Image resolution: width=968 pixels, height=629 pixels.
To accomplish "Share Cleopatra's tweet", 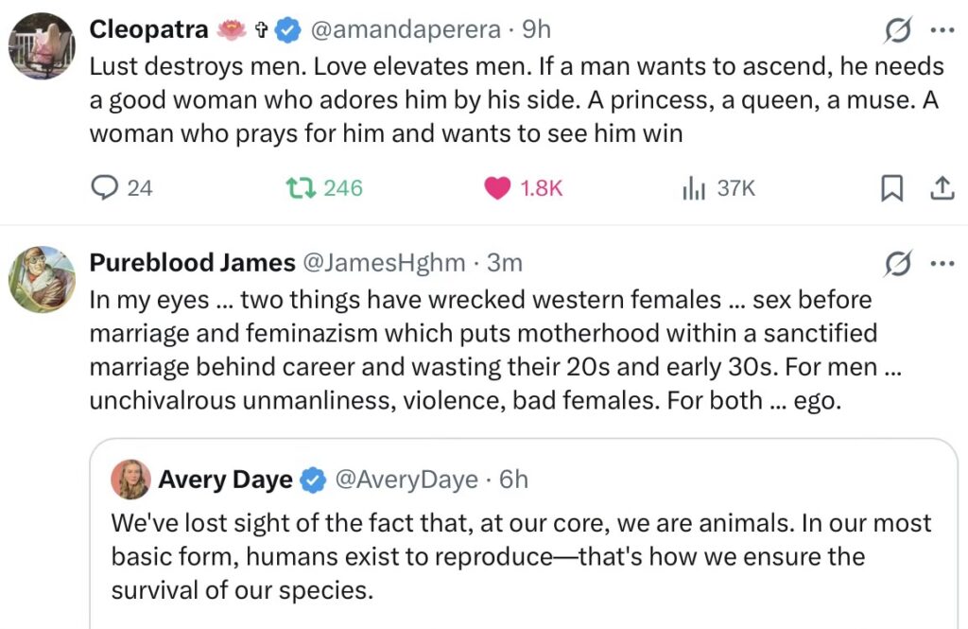I will (x=942, y=188).
